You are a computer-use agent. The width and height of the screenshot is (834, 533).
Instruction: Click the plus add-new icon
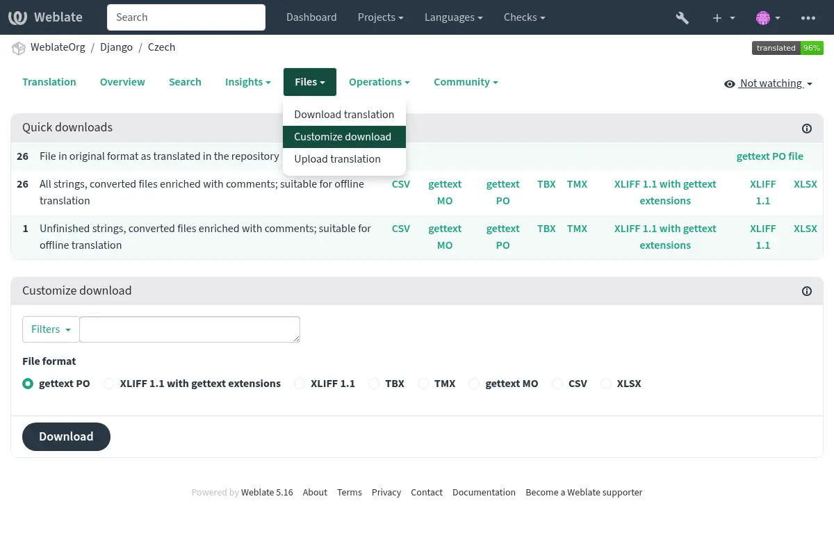coord(717,17)
